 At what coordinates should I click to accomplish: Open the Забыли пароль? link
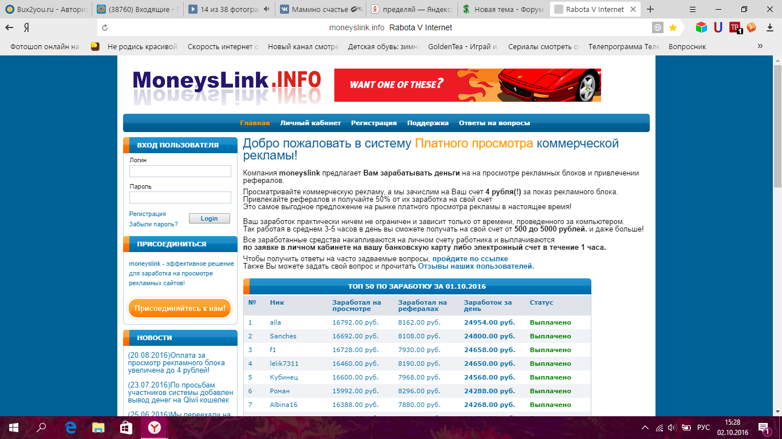(153, 224)
